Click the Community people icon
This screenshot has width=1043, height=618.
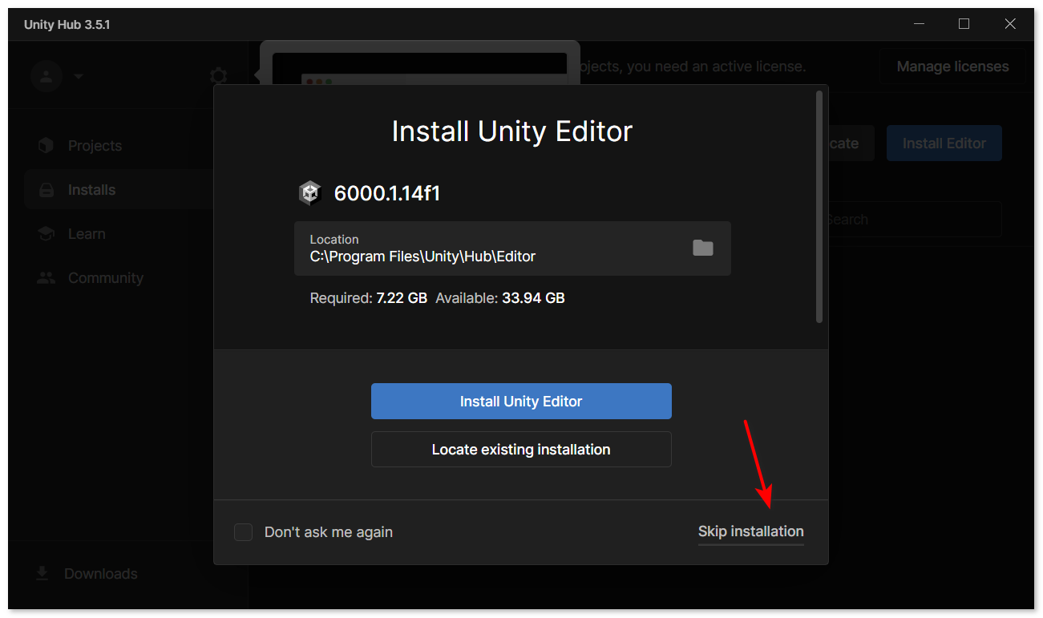point(46,278)
